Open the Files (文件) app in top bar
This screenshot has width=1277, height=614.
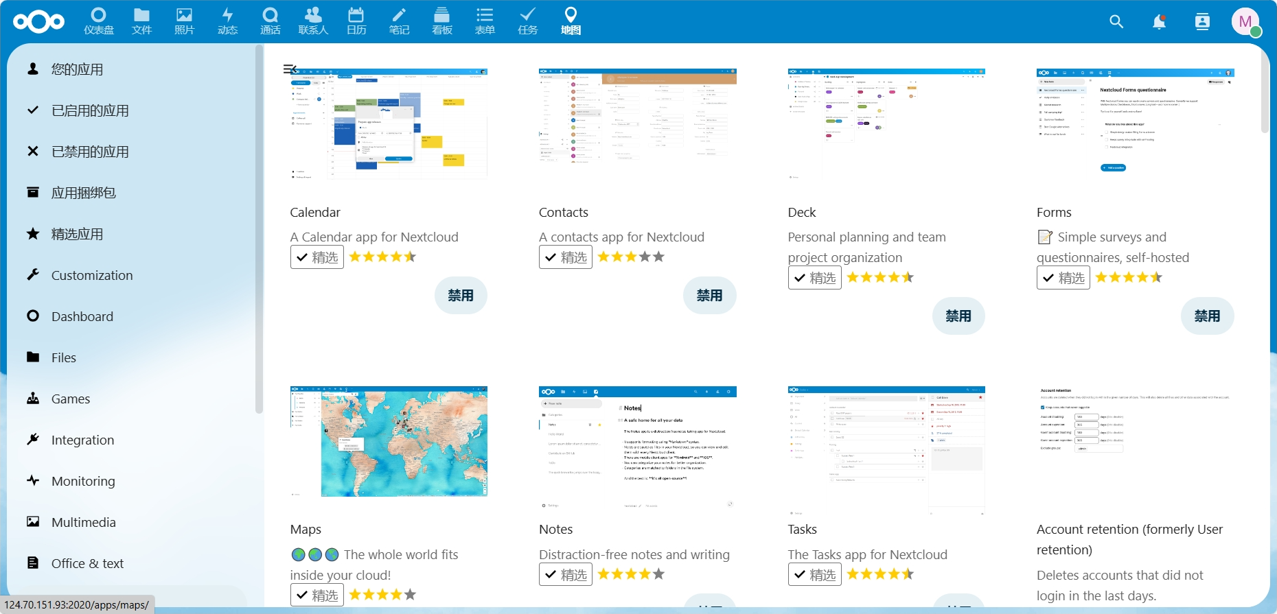click(141, 21)
